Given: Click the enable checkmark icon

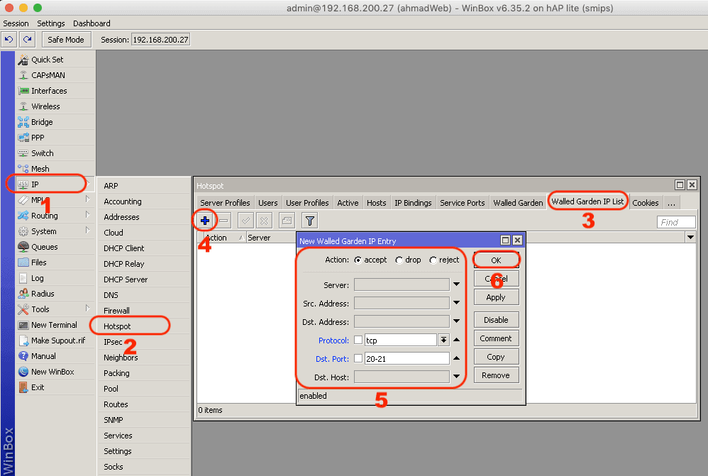Looking at the screenshot, I should (x=245, y=221).
